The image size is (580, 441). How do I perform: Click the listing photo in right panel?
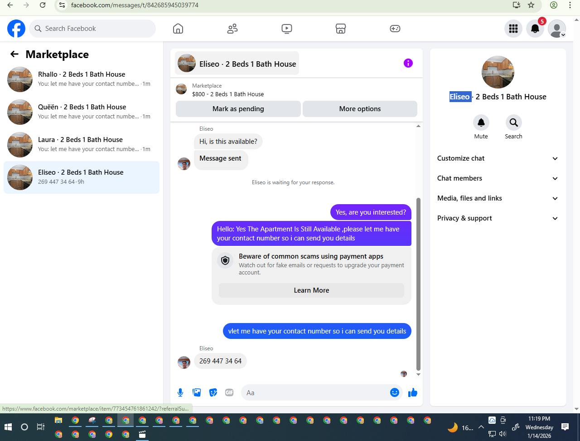click(x=498, y=72)
